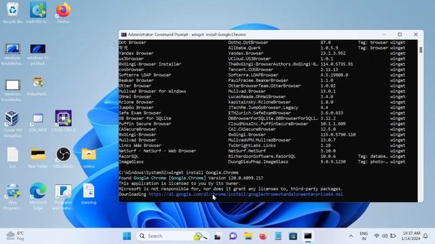The width and height of the screenshot is (435, 244).
Task: Click the version '120.0.6099.217' text
Action: pos(245,178)
